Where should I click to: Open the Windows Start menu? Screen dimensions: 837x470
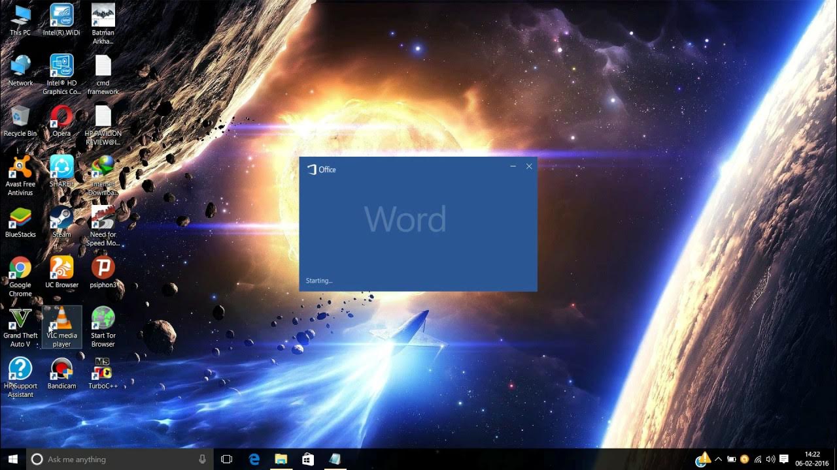[12, 460]
